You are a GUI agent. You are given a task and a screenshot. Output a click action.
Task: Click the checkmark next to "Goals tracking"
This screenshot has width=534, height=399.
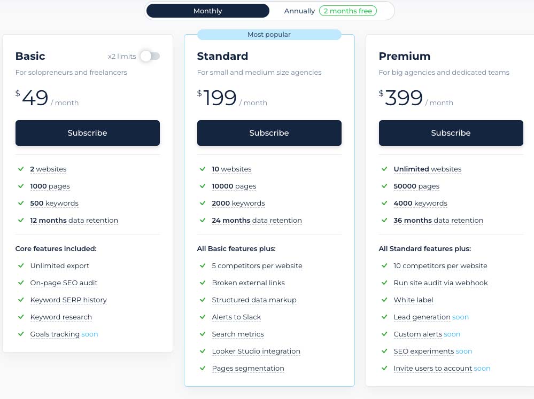[x=21, y=334]
